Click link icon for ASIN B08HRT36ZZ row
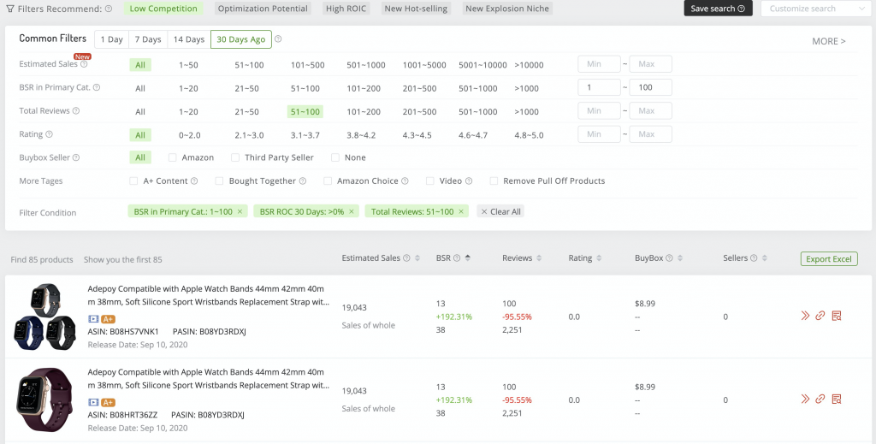Image resolution: width=876 pixels, height=444 pixels. coord(820,399)
